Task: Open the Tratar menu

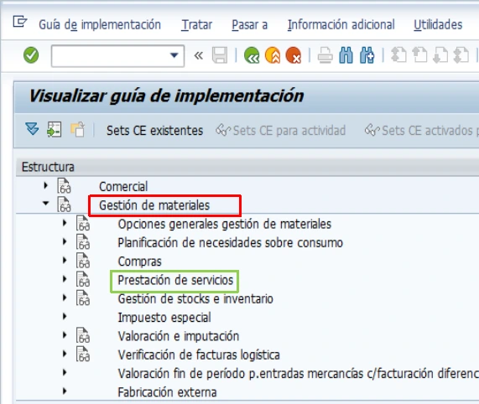Action: tap(197, 24)
